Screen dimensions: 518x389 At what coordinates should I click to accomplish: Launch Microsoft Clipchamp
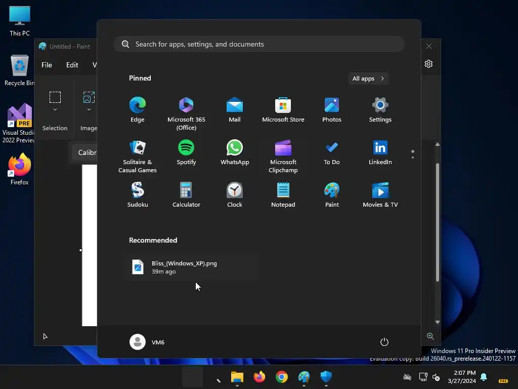[283, 157]
